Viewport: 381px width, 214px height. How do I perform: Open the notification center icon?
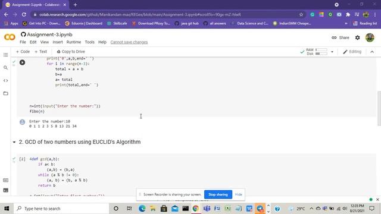(371, 209)
